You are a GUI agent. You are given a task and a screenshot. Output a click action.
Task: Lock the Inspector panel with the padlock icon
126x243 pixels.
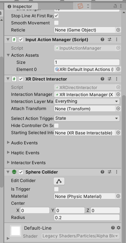pos(115,6)
